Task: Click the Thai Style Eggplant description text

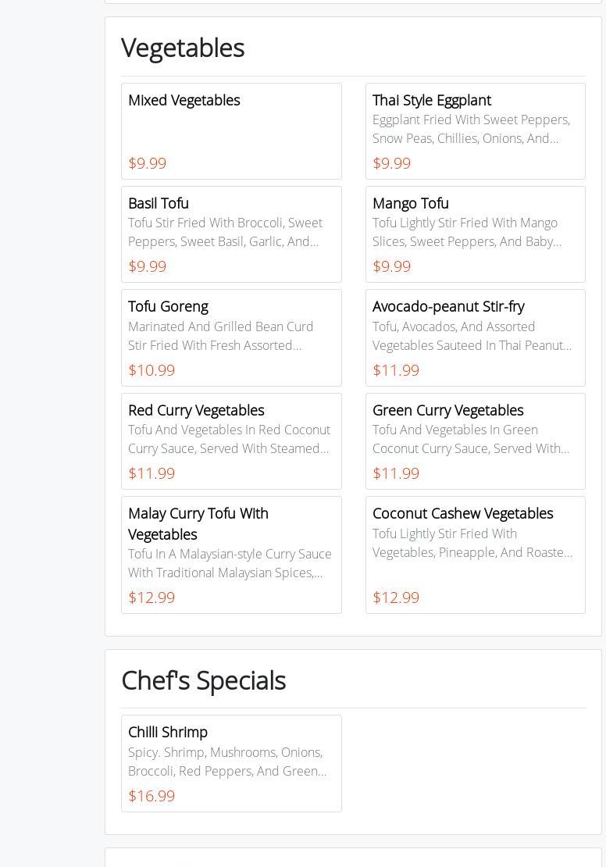Action: click(x=471, y=129)
